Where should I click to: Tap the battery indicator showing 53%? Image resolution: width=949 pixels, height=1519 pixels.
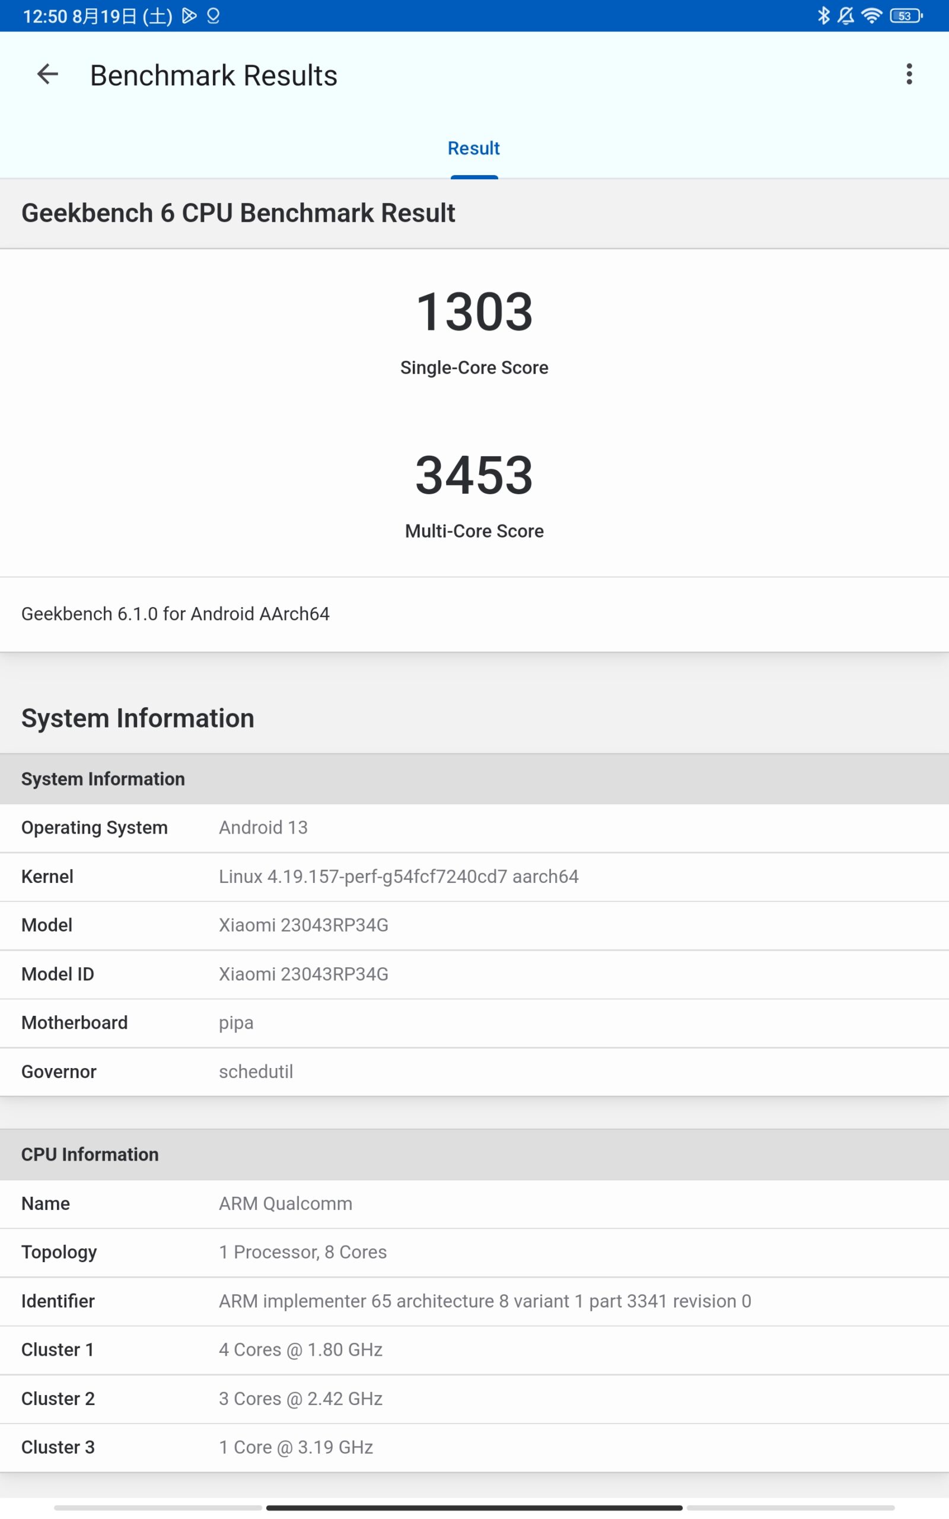click(x=904, y=15)
